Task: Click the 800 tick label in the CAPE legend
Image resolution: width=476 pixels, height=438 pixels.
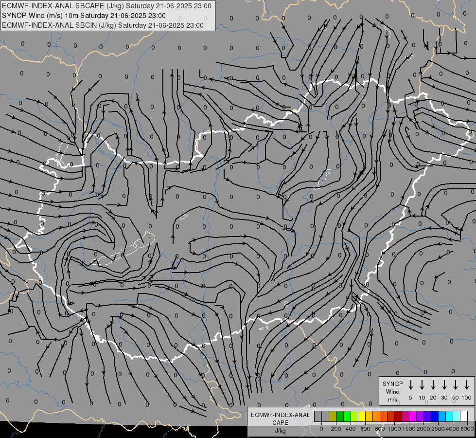Action: [380, 429]
